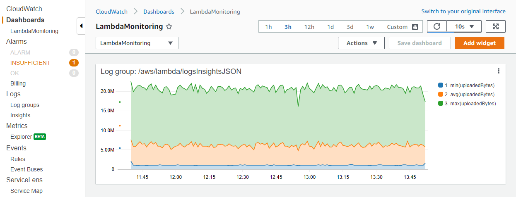Click the Custom time range calendar icon
The image size is (516, 197).
pyautogui.click(x=415, y=27)
